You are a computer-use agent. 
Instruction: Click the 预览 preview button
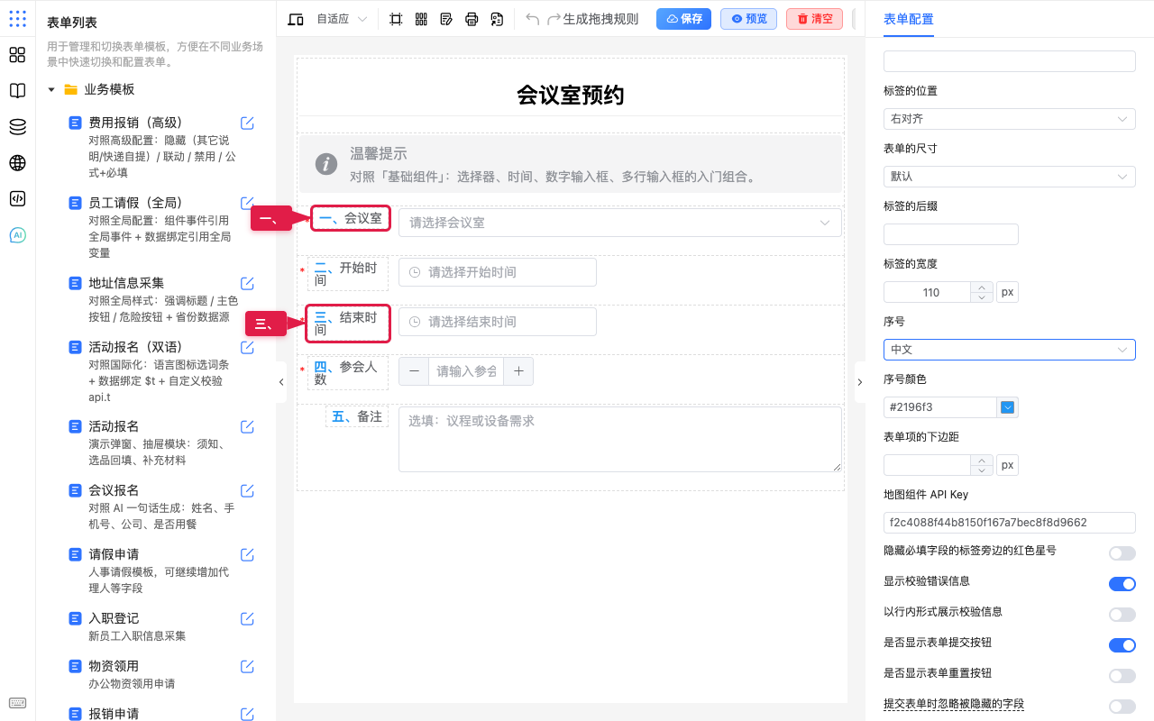(x=748, y=19)
